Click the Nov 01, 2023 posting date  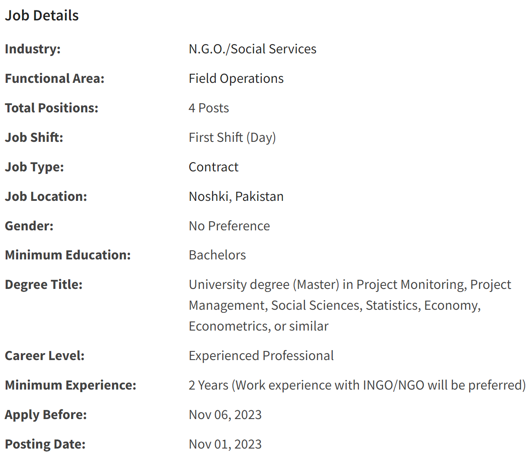[x=225, y=444]
